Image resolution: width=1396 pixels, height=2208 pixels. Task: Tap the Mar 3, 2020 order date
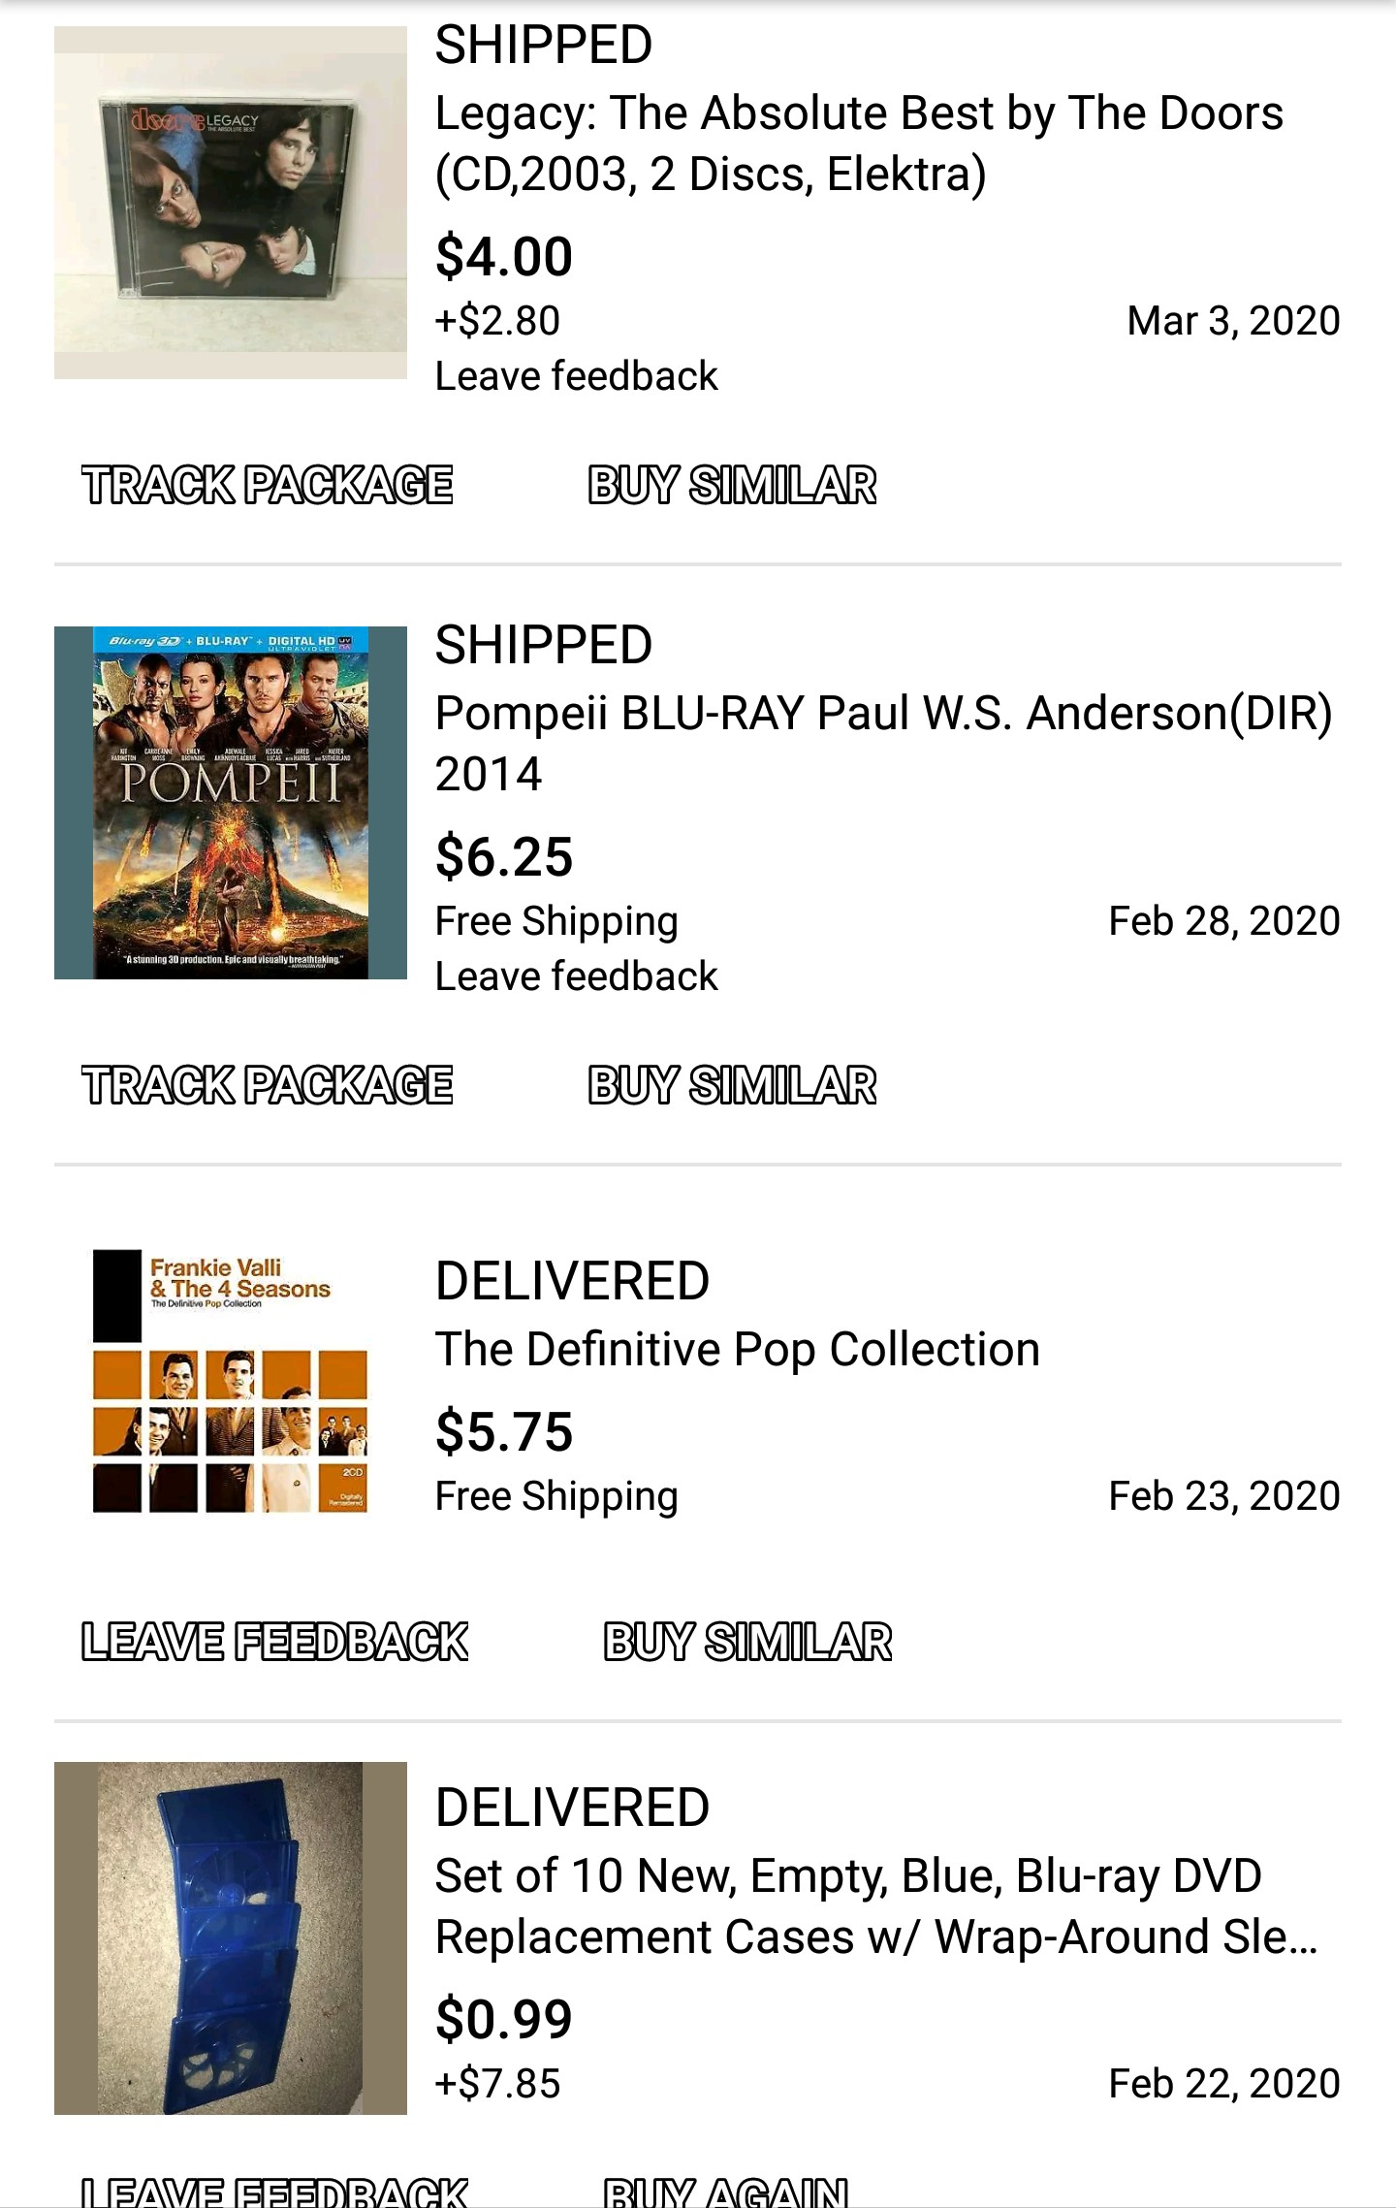(1233, 321)
